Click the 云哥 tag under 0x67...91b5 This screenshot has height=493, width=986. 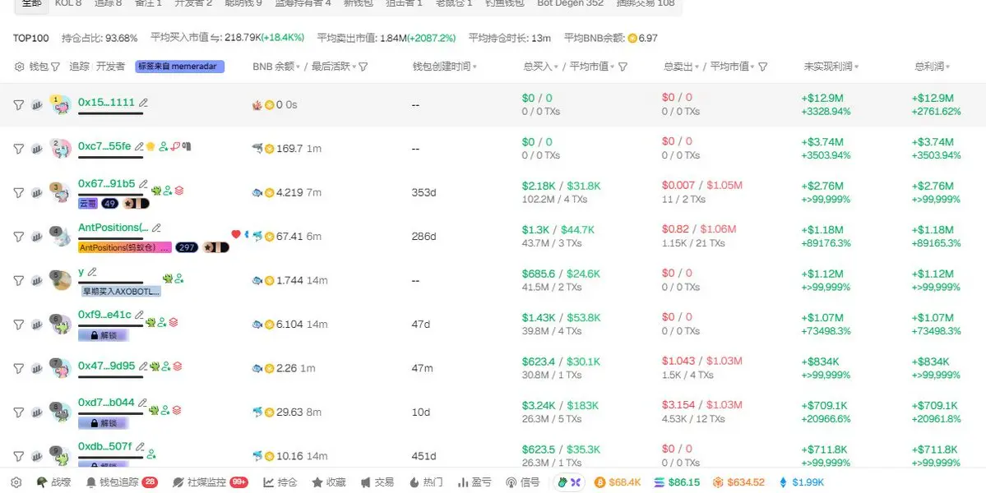click(88, 204)
